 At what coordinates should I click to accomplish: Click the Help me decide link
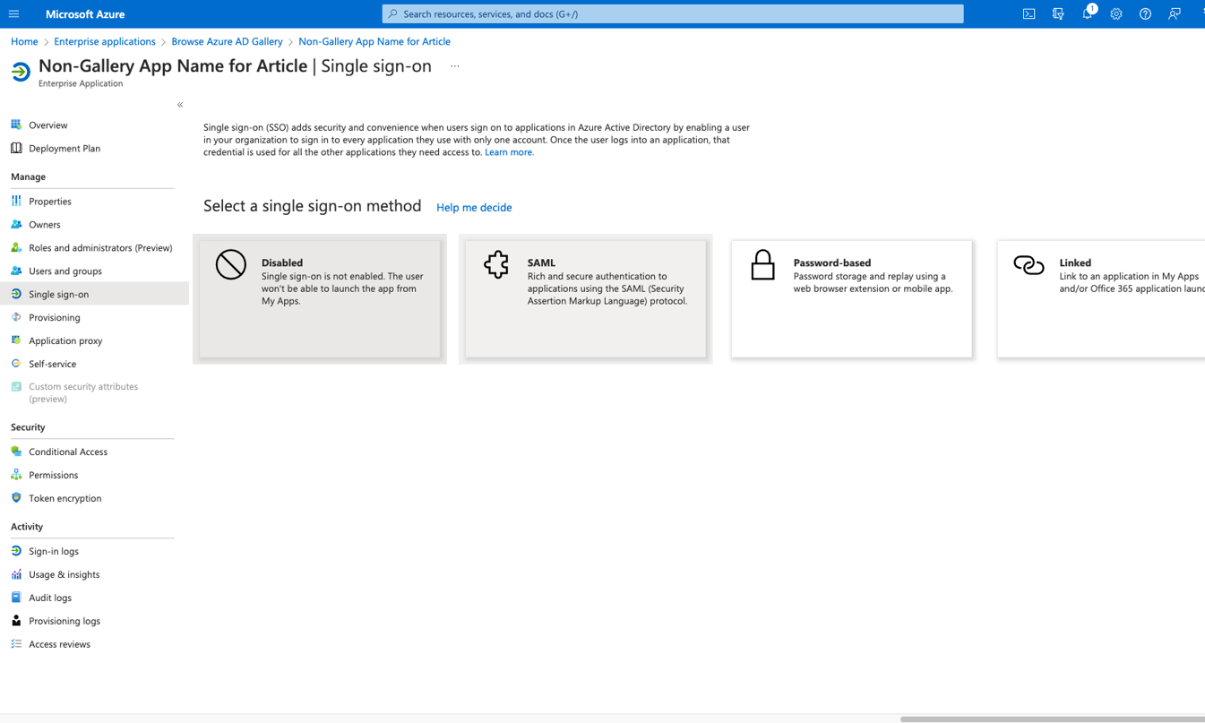474,207
